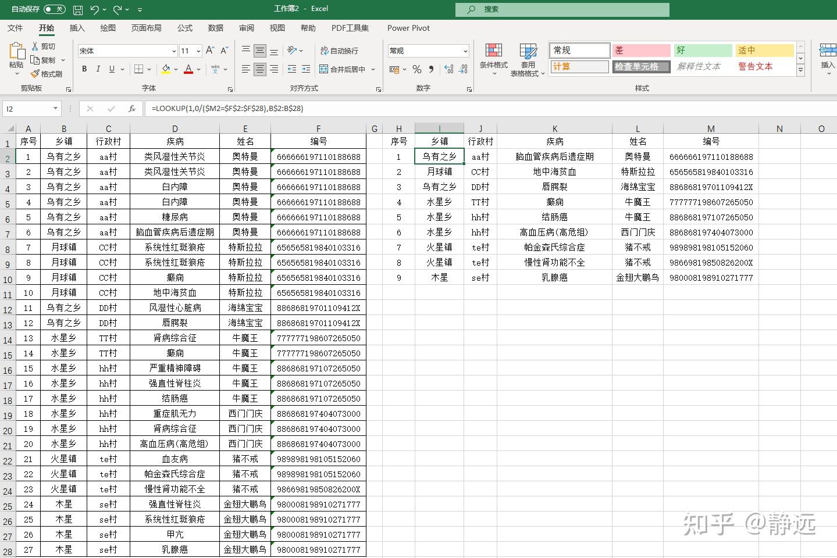Toggle Align Right
Viewport: 837px width, 558px height.
pos(274,69)
